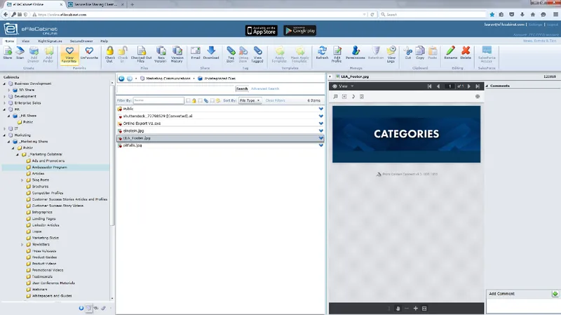Collapse the Marketing cabinet tree node
Viewport: 561px width, 315px height.
pyautogui.click(x=5, y=135)
